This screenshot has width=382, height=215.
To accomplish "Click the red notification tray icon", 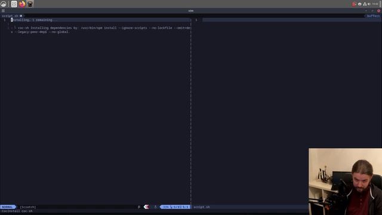I will (x=354, y=4).
